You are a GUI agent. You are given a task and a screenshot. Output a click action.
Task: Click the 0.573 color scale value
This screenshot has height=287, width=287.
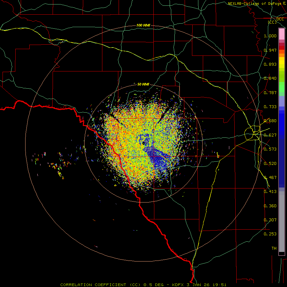pos(270,149)
